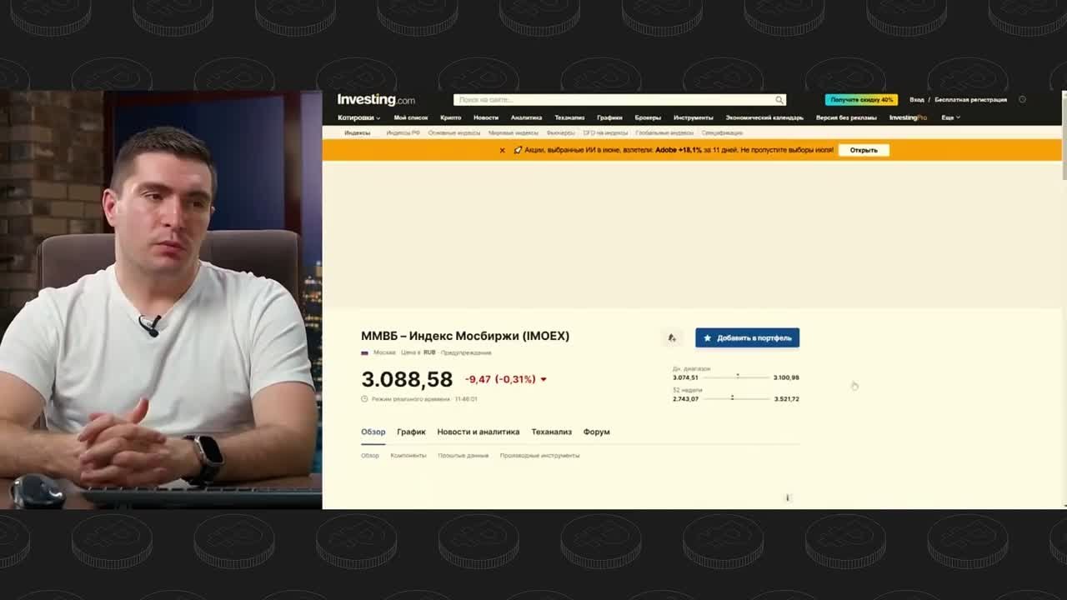Click the red down arrow next to -0,31%
Image resolution: width=1067 pixels, height=600 pixels.
pyautogui.click(x=544, y=379)
